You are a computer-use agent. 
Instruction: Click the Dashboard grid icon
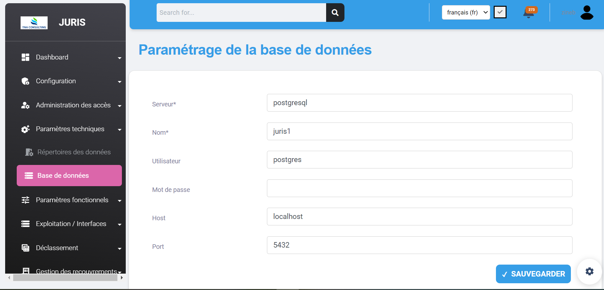coord(25,57)
